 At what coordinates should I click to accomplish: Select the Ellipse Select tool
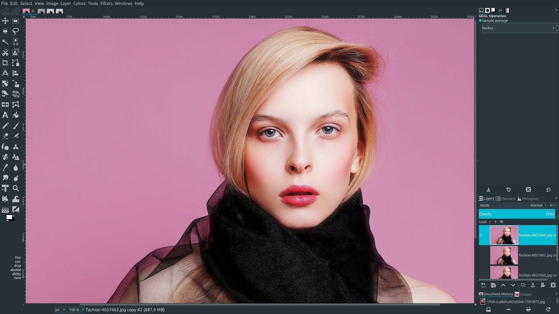(x=5, y=31)
